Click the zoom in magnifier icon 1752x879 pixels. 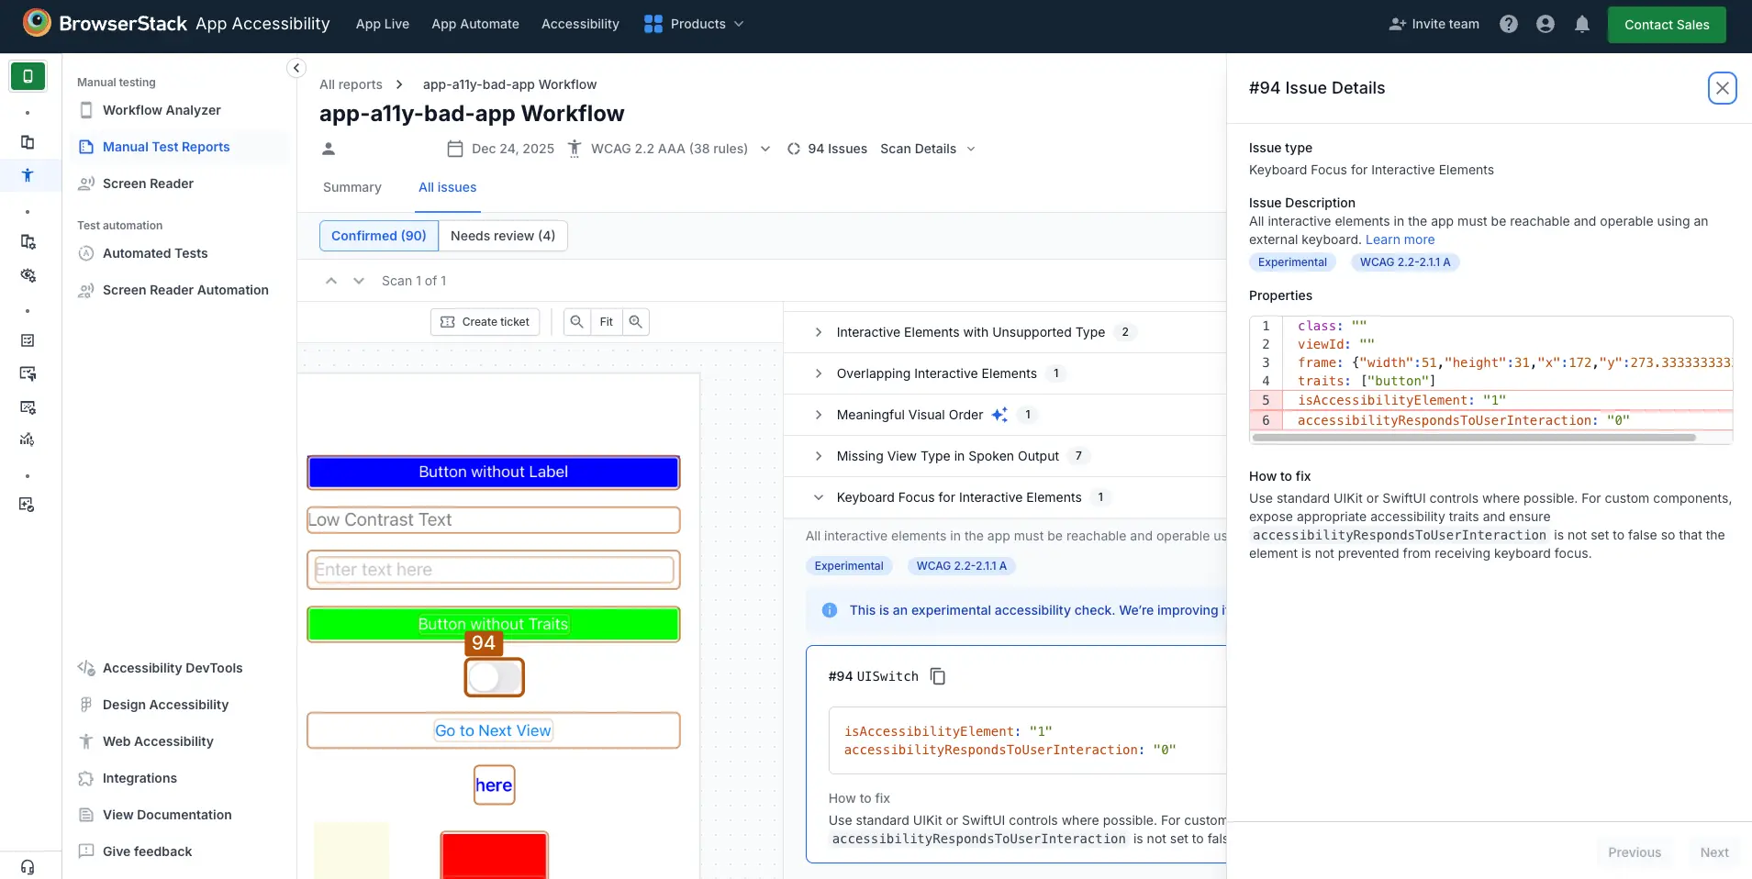(x=635, y=322)
